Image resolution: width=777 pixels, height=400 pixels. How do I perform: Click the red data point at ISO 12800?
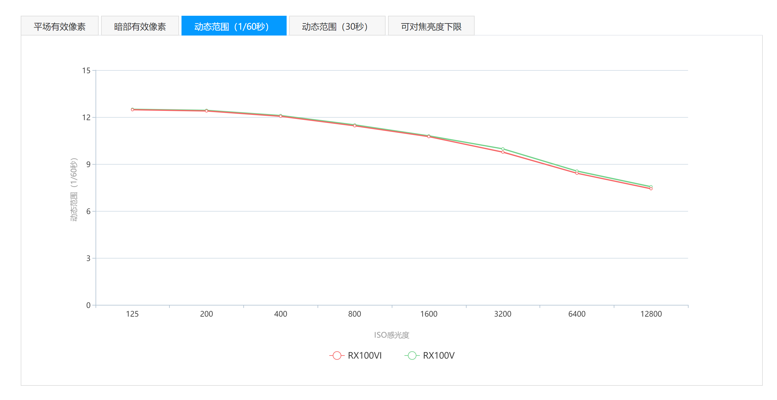(x=651, y=189)
